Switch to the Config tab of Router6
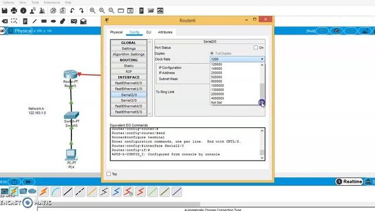Screen dimensions: 375x211 [x=134, y=32]
